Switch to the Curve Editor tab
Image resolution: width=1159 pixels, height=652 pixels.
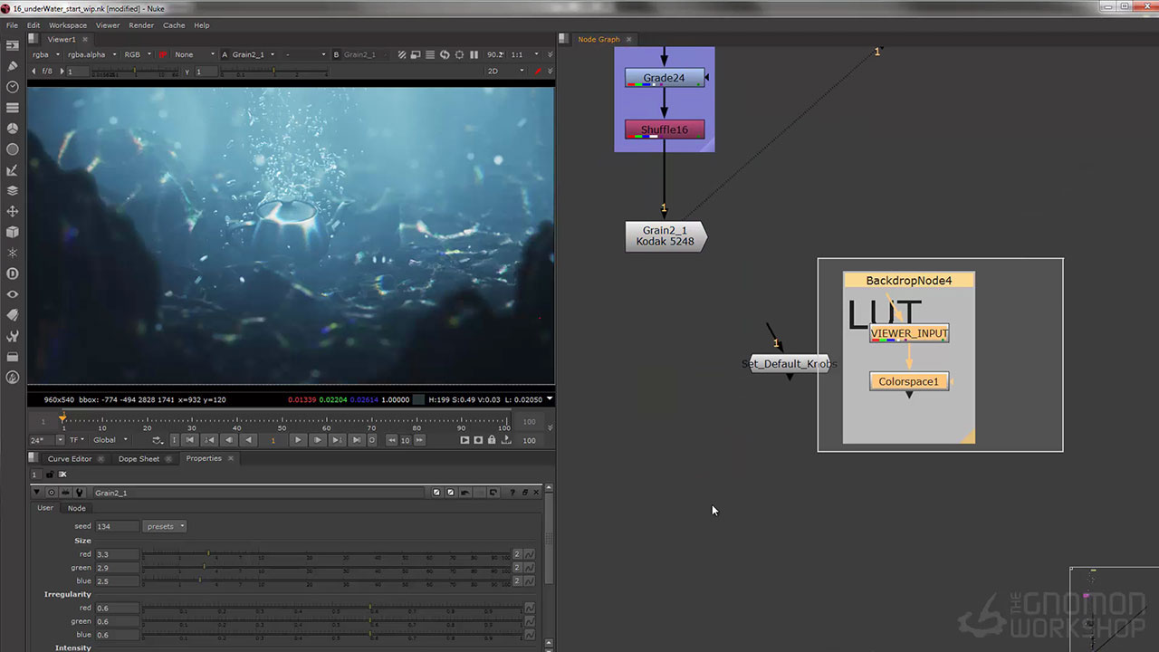pos(70,459)
